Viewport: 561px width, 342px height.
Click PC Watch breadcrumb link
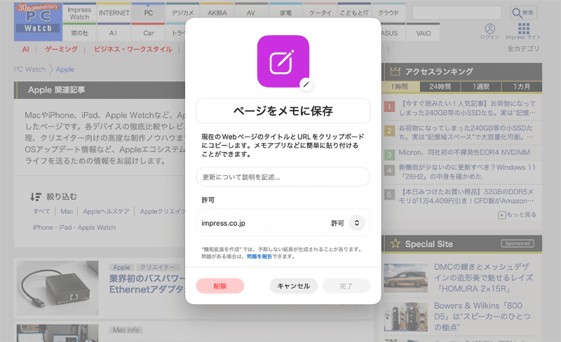(x=29, y=69)
